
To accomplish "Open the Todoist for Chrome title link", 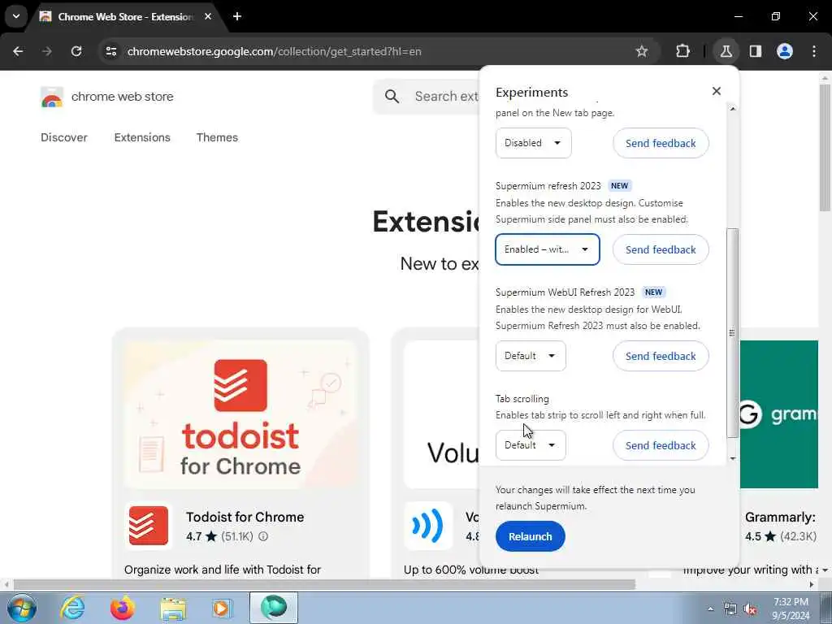I will (245, 517).
